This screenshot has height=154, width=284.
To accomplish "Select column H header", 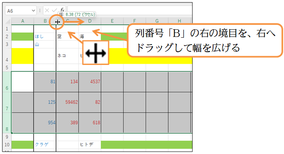I will [x=179, y=21].
